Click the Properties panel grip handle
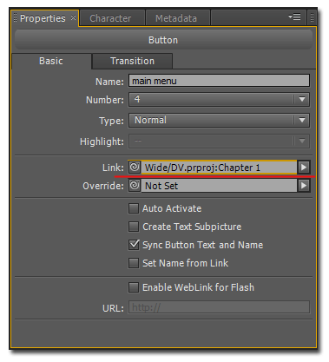 point(16,18)
